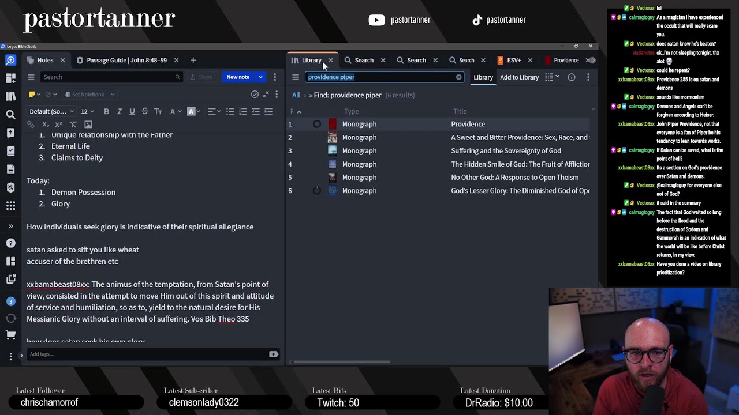Clear the providence piper search text

click(x=459, y=77)
